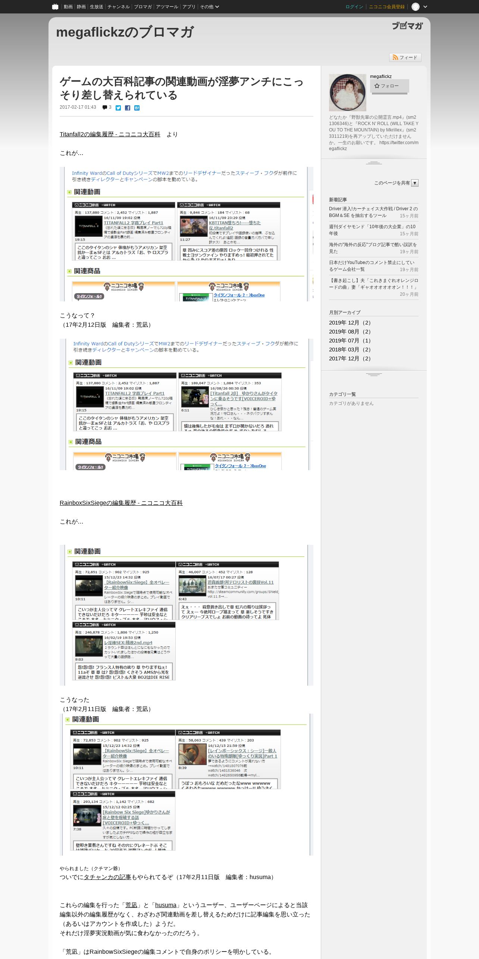This screenshot has width=479, height=959.
Task: Open the 静画 menu item
Action: click(81, 7)
